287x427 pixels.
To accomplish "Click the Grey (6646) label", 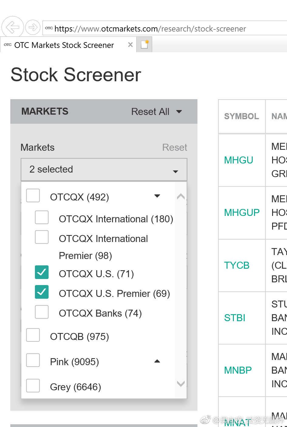I will point(76,387).
